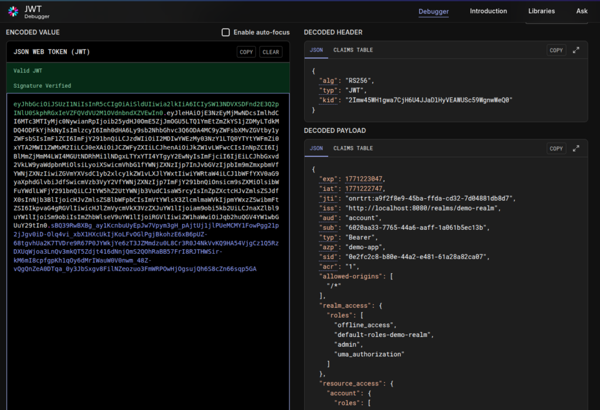The width and height of the screenshot is (600, 410).
Task: Open the Libraries page
Action: coord(541,11)
